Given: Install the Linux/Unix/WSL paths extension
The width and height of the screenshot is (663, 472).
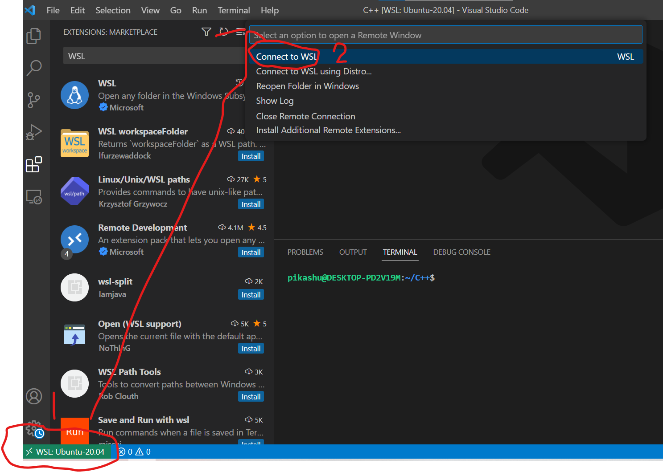Looking at the screenshot, I should (251, 204).
